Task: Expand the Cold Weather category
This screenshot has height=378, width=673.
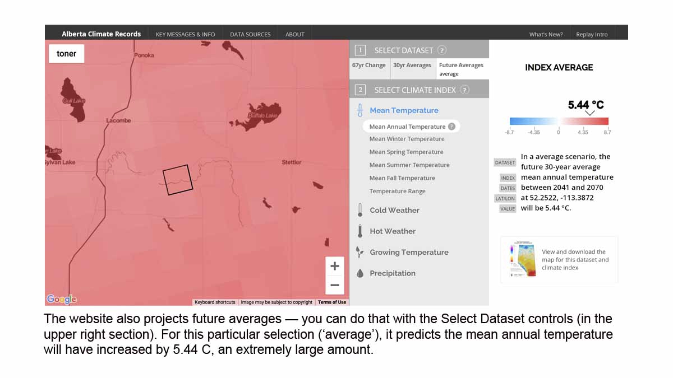Action: [x=394, y=211]
